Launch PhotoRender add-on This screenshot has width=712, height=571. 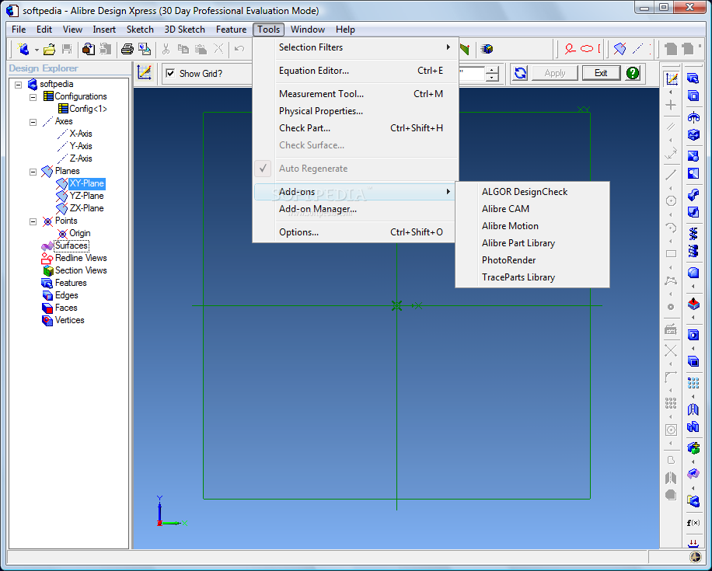coord(532,260)
